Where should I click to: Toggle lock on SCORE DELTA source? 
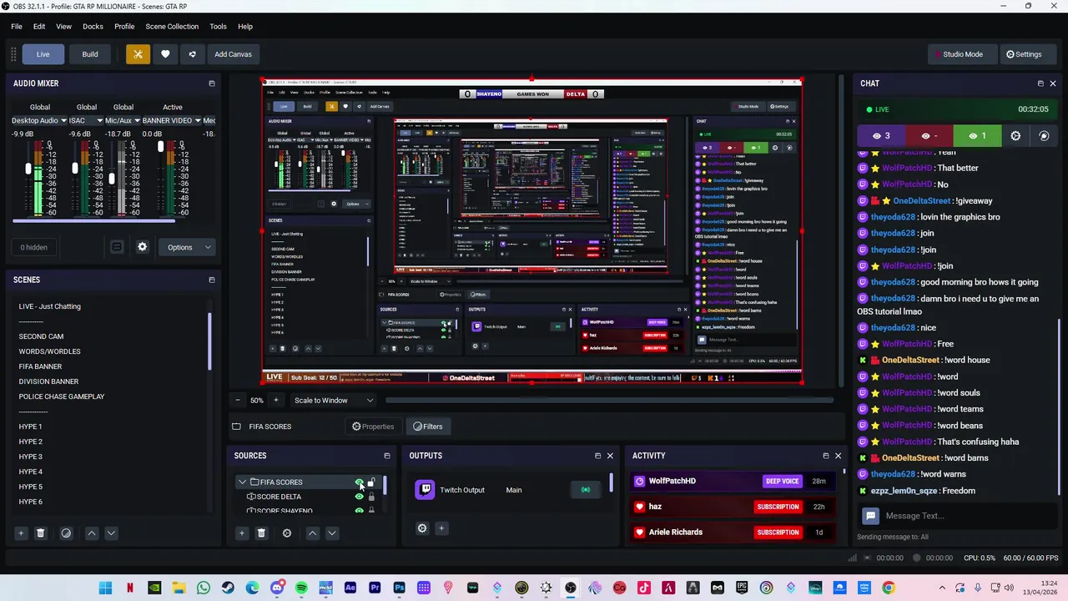click(x=371, y=497)
